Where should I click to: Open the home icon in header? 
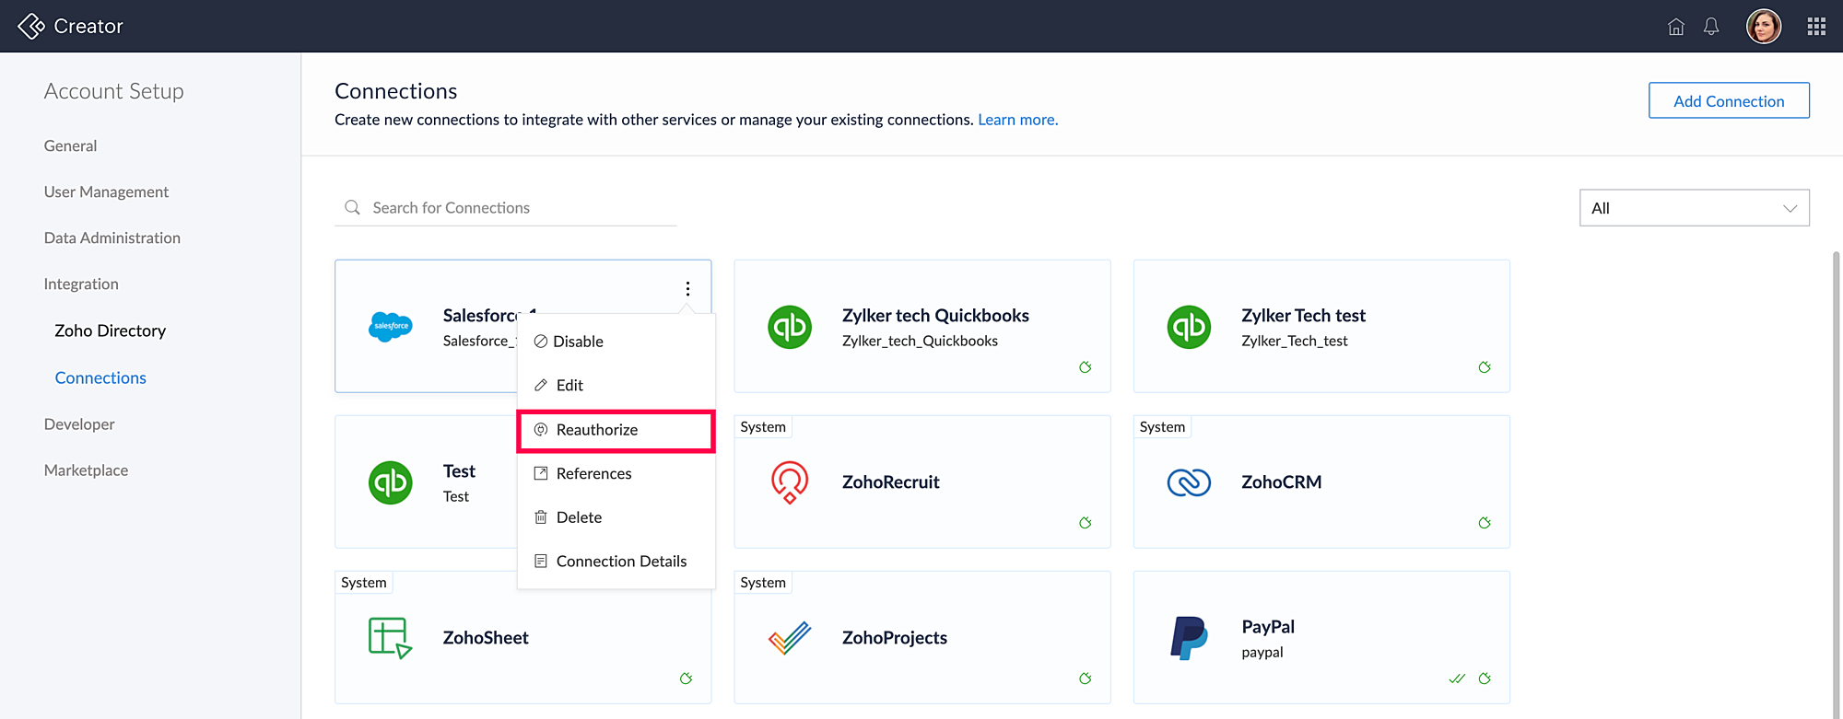[x=1676, y=27]
